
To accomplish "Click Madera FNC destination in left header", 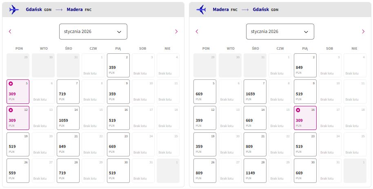I will [x=79, y=9].
